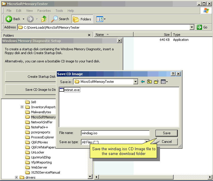The height and width of the screenshot is (181, 213).
Task: Open View Menu icon in Save dialog
Action: (x=164, y=82)
